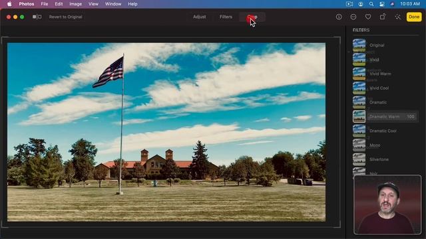Click the clock showing 10:03 AM
Image resolution: width=426 pixels, height=239 pixels.
[410, 4]
